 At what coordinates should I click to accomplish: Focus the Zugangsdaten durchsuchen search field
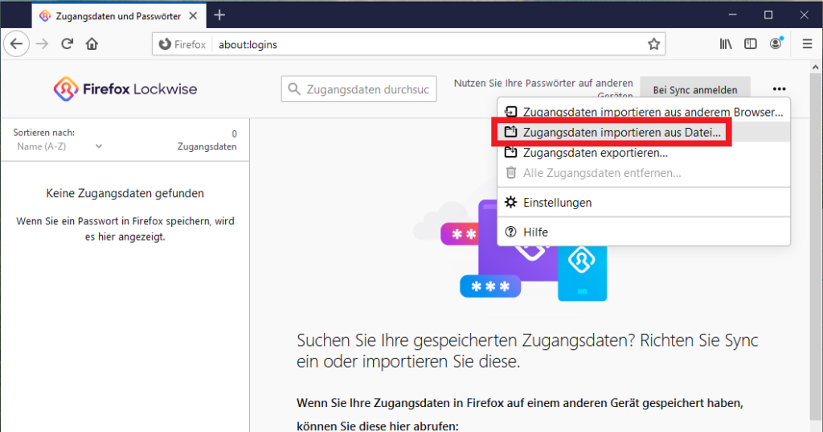click(358, 88)
